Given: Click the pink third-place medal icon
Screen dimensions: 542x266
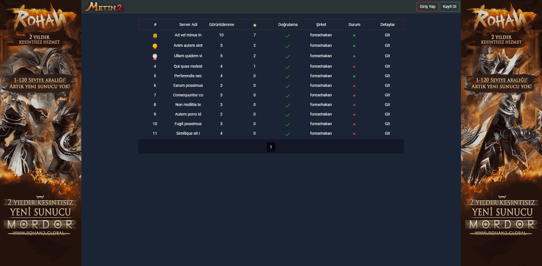Looking at the screenshot, I should pos(155,56).
